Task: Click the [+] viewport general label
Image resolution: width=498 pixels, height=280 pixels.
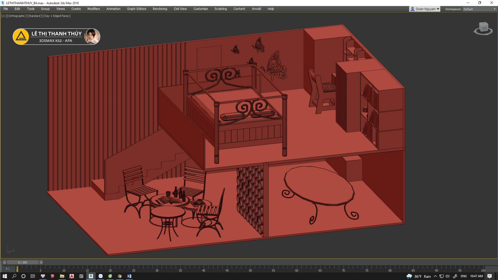Action: 4,16
